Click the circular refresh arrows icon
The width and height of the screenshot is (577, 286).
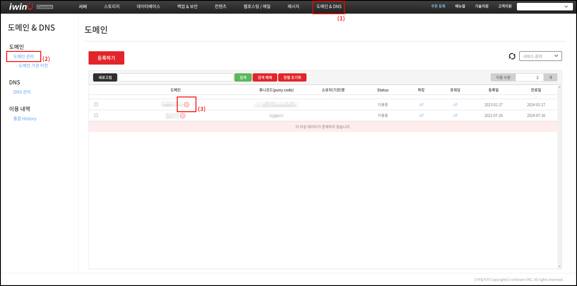(512, 56)
